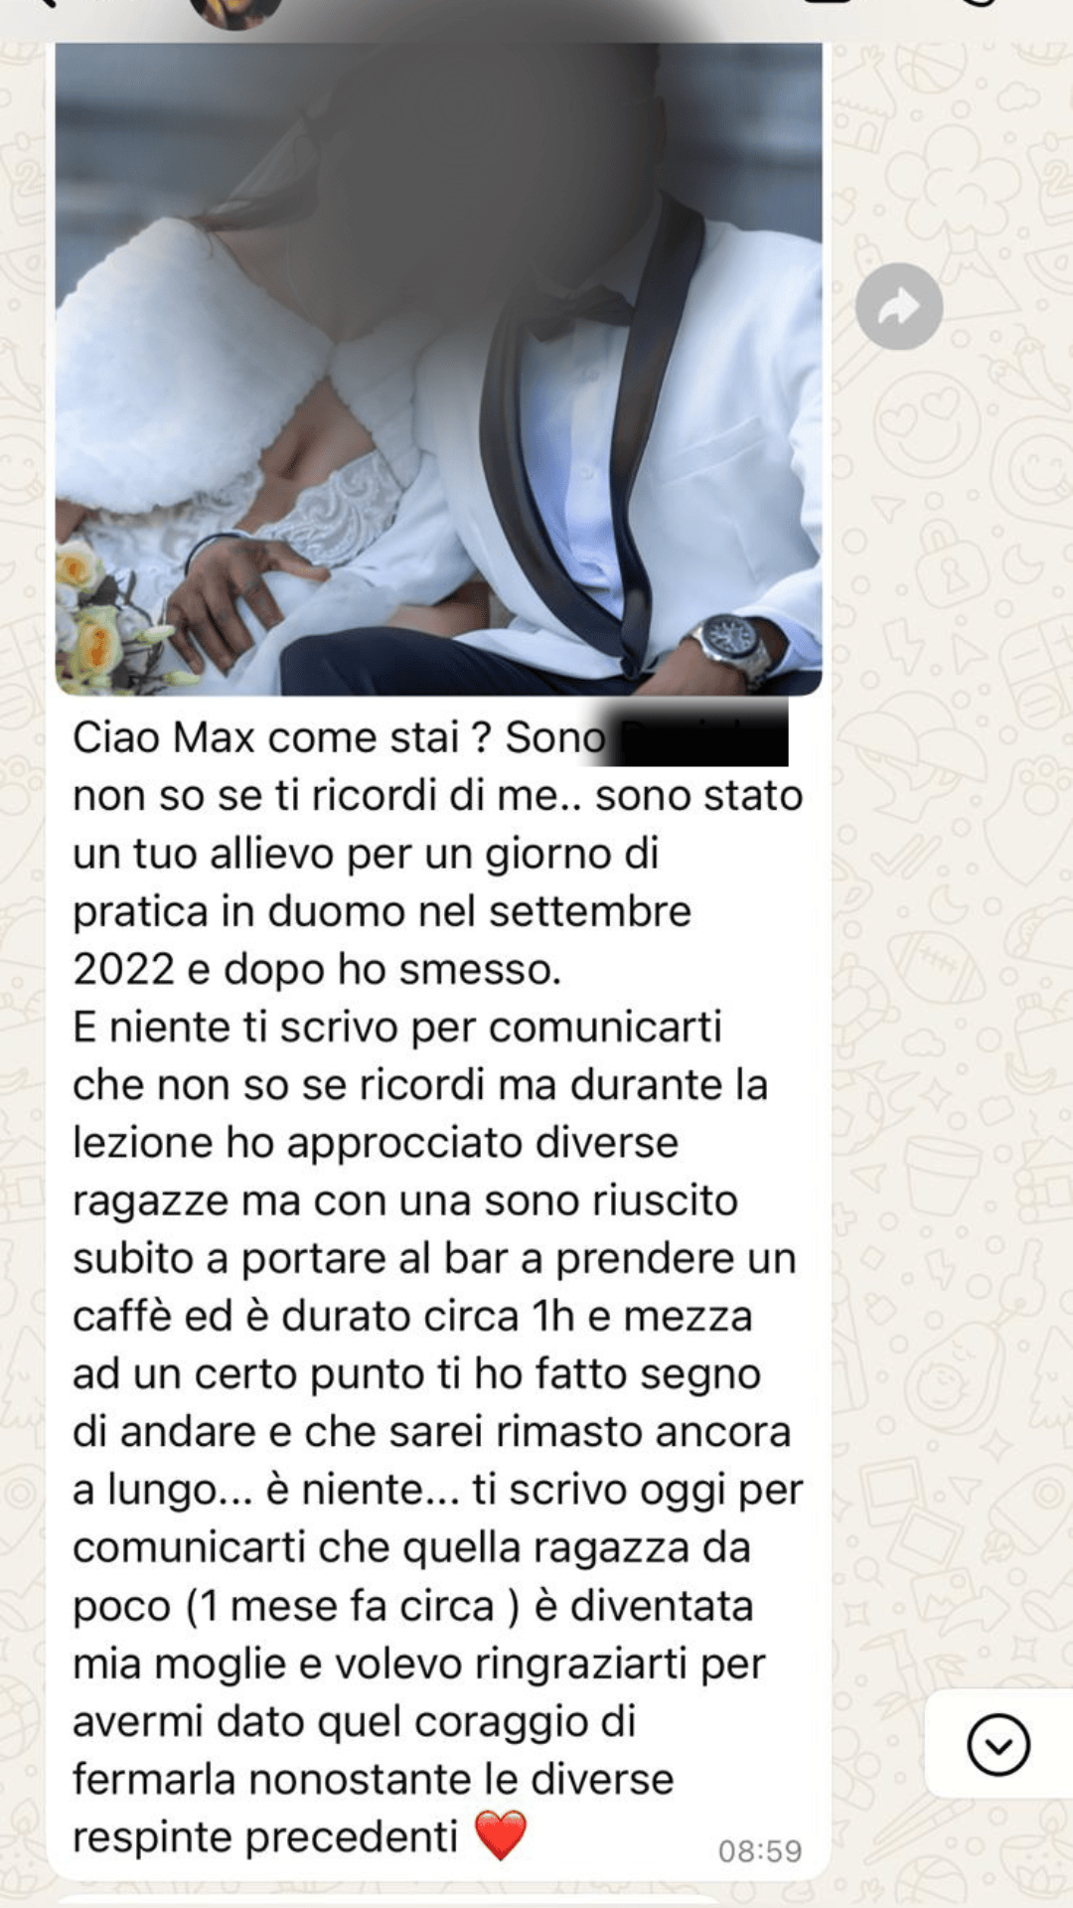Image resolution: width=1073 pixels, height=1908 pixels.
Task: Start a voice call from header
Action: (x=979, y=3)
